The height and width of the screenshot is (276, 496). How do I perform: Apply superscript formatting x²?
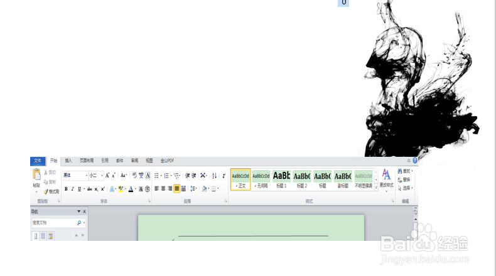[102, 189]
